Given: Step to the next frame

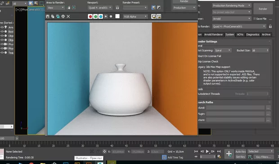Looking at the screenshot, I should click(213, 151).
